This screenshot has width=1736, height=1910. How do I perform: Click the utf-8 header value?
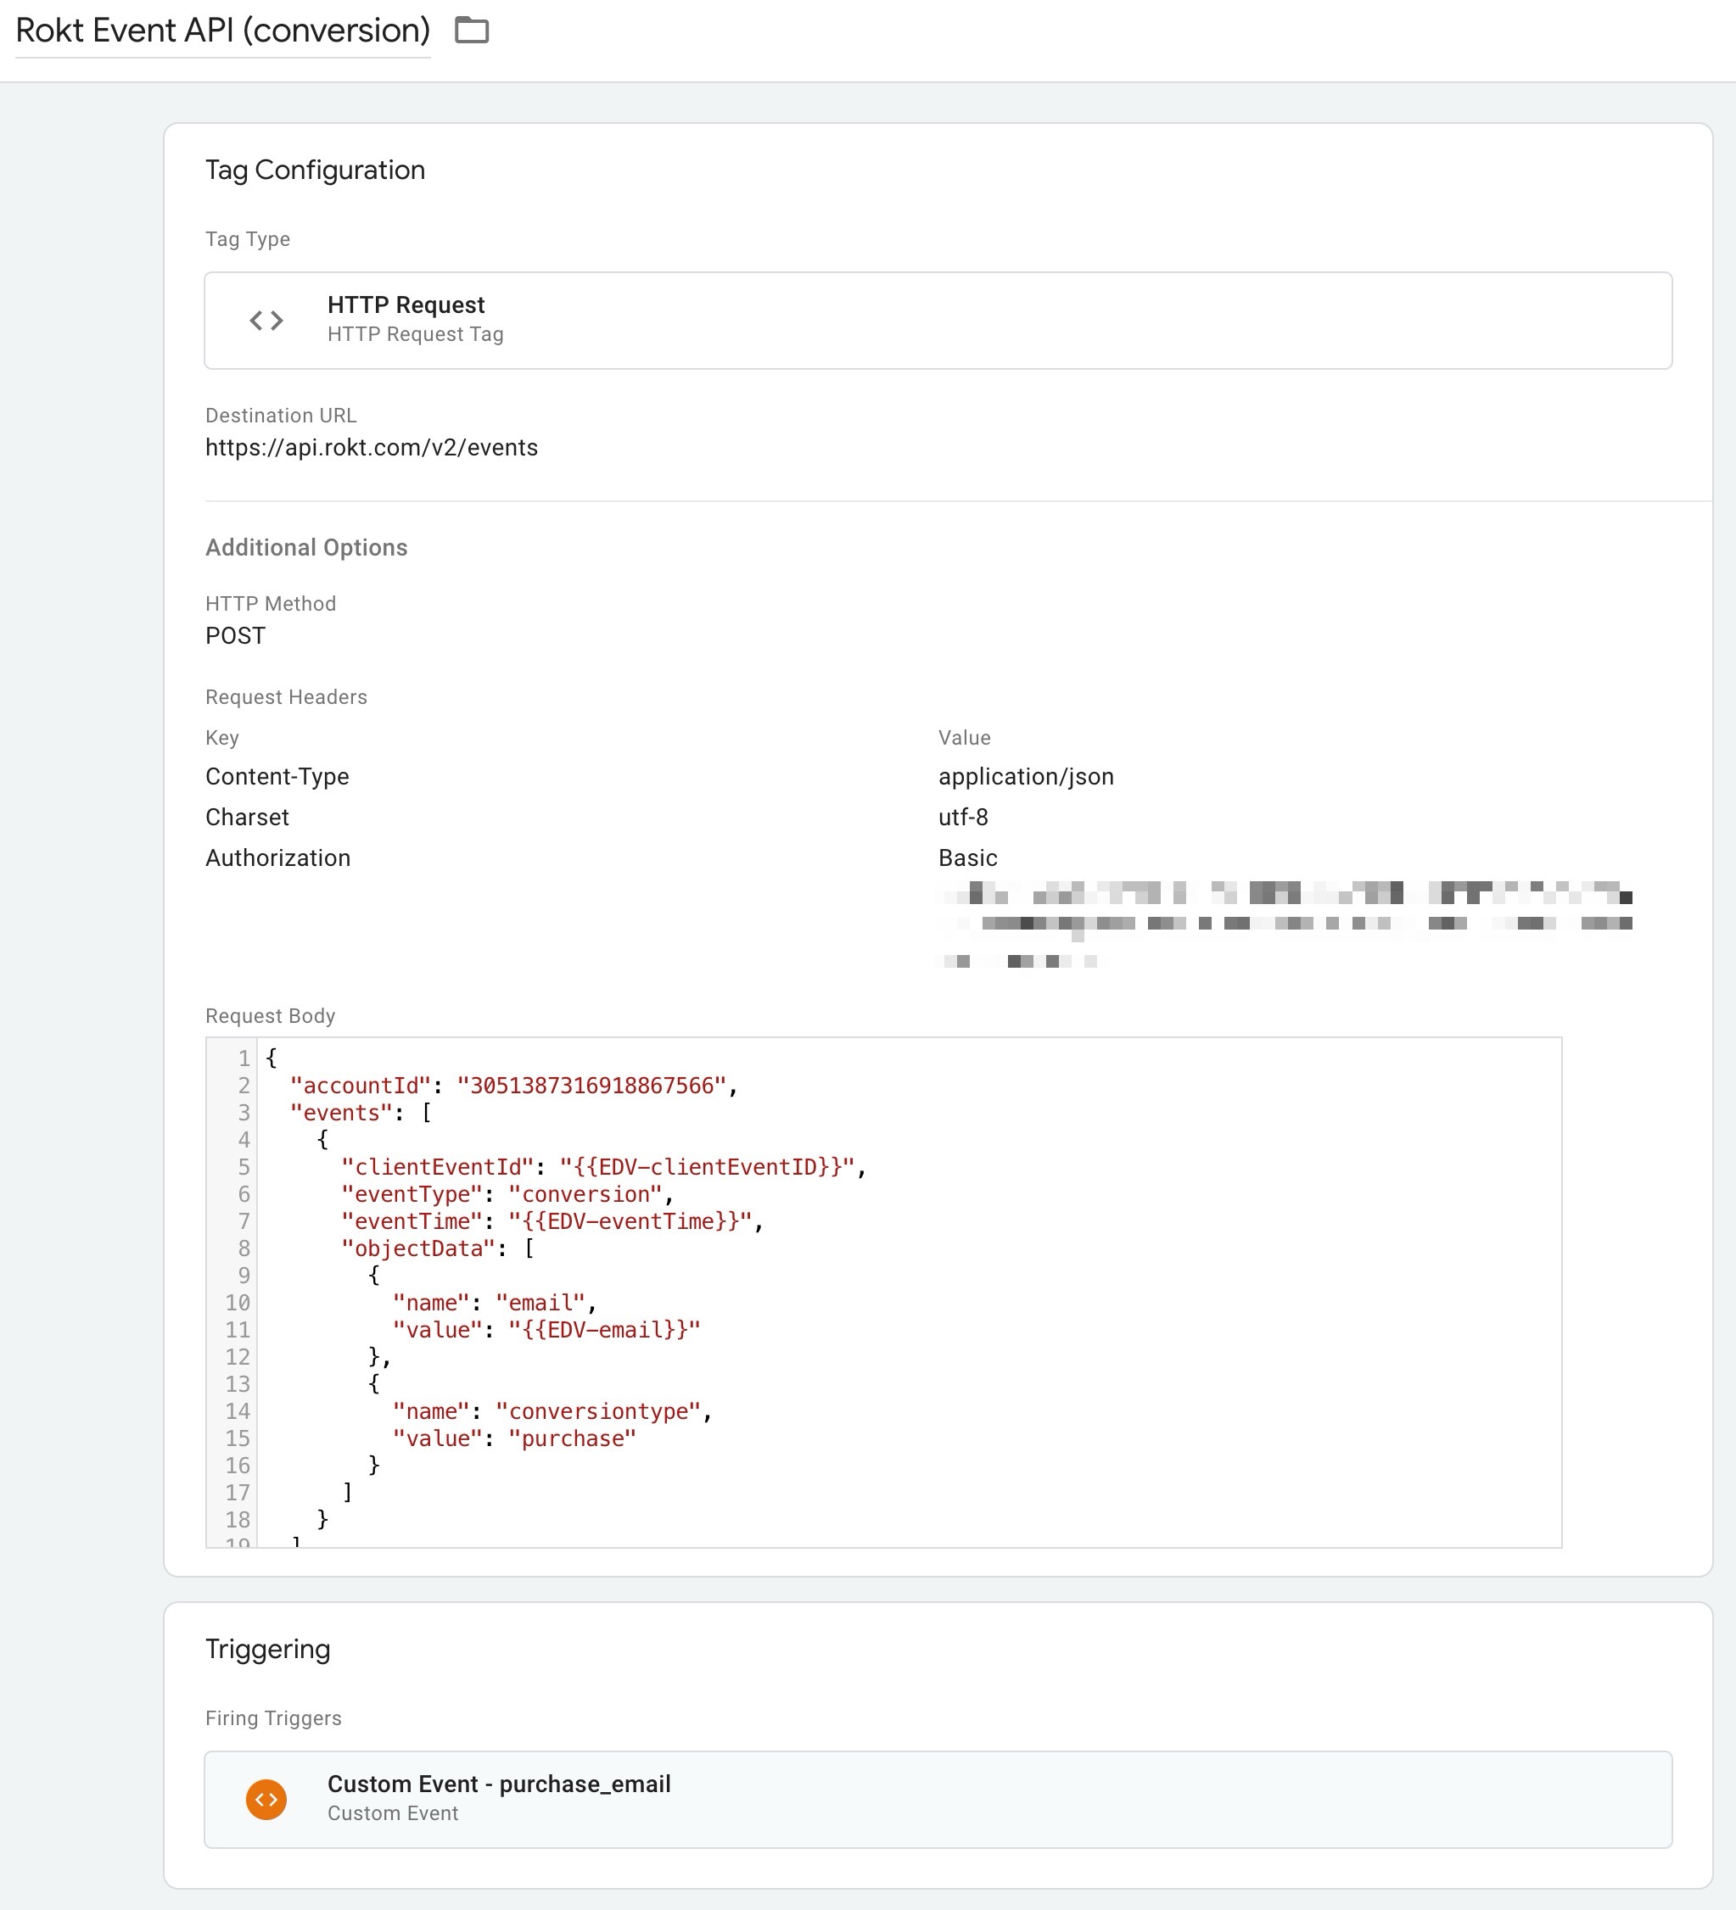pos(963,817)
